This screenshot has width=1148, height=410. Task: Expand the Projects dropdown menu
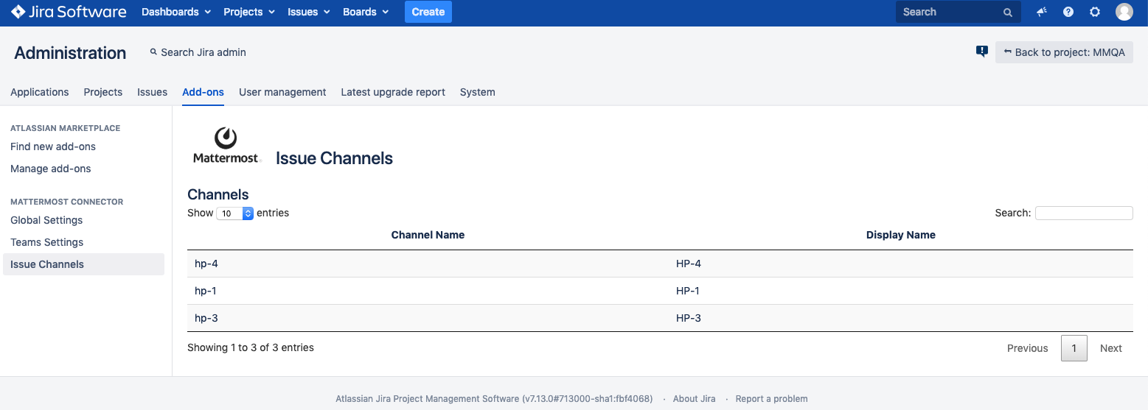249,12
